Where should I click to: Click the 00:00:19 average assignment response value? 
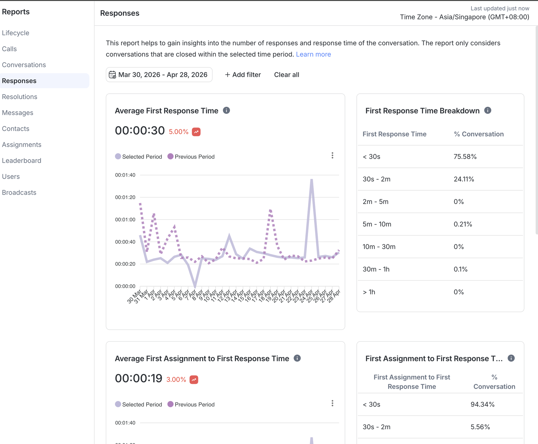click(x=139, y=378)
